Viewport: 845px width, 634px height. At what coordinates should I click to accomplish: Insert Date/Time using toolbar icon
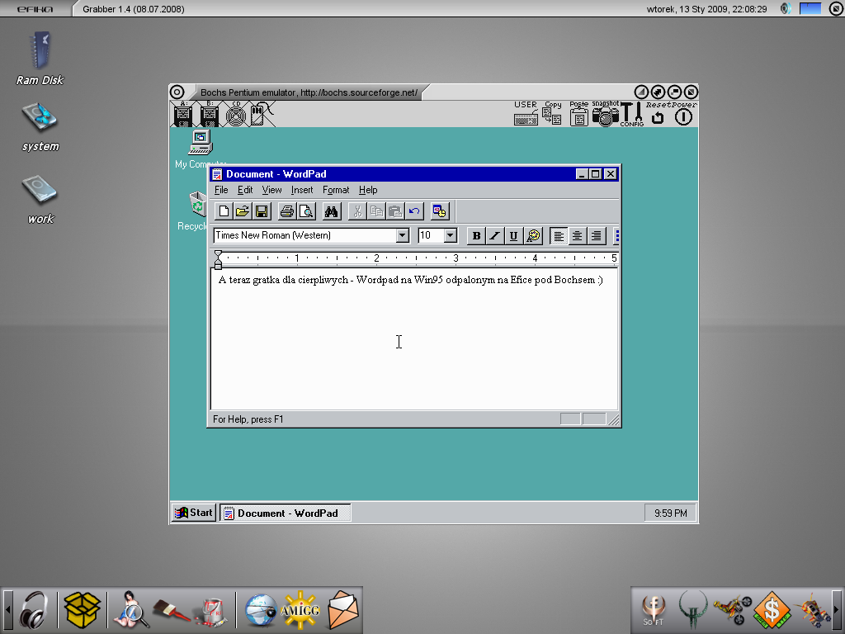point(439,211)
